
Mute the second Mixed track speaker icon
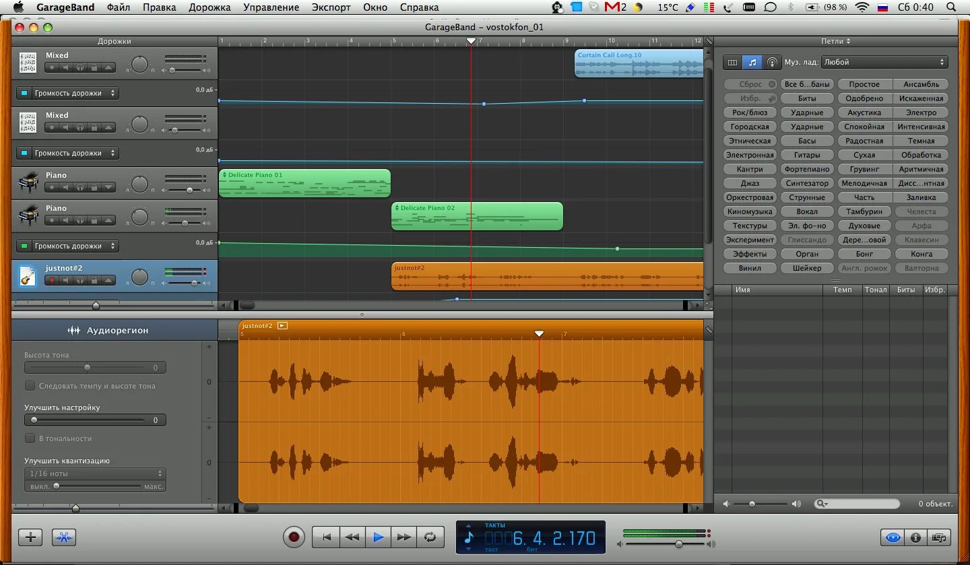[66, 127]
